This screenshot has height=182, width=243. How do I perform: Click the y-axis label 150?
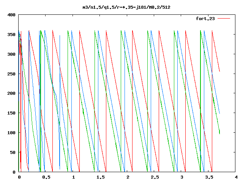click(11, 113)
